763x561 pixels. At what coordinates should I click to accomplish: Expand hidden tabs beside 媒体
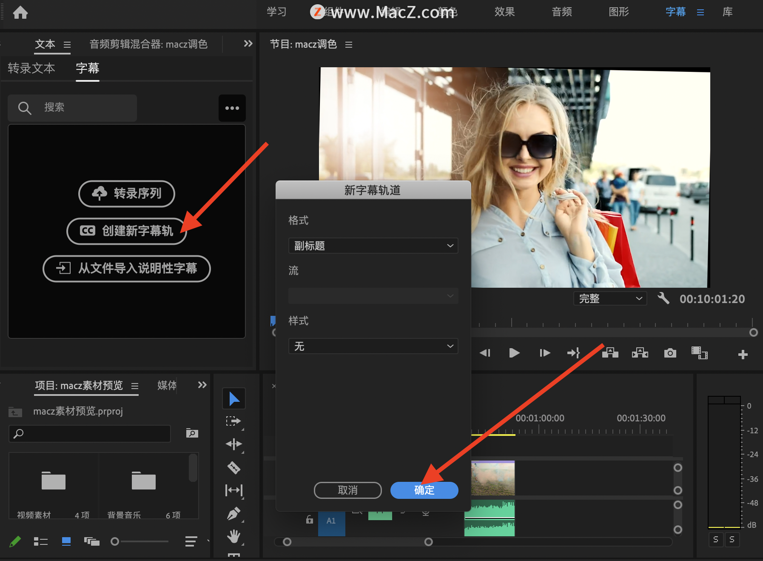(202, 385)
